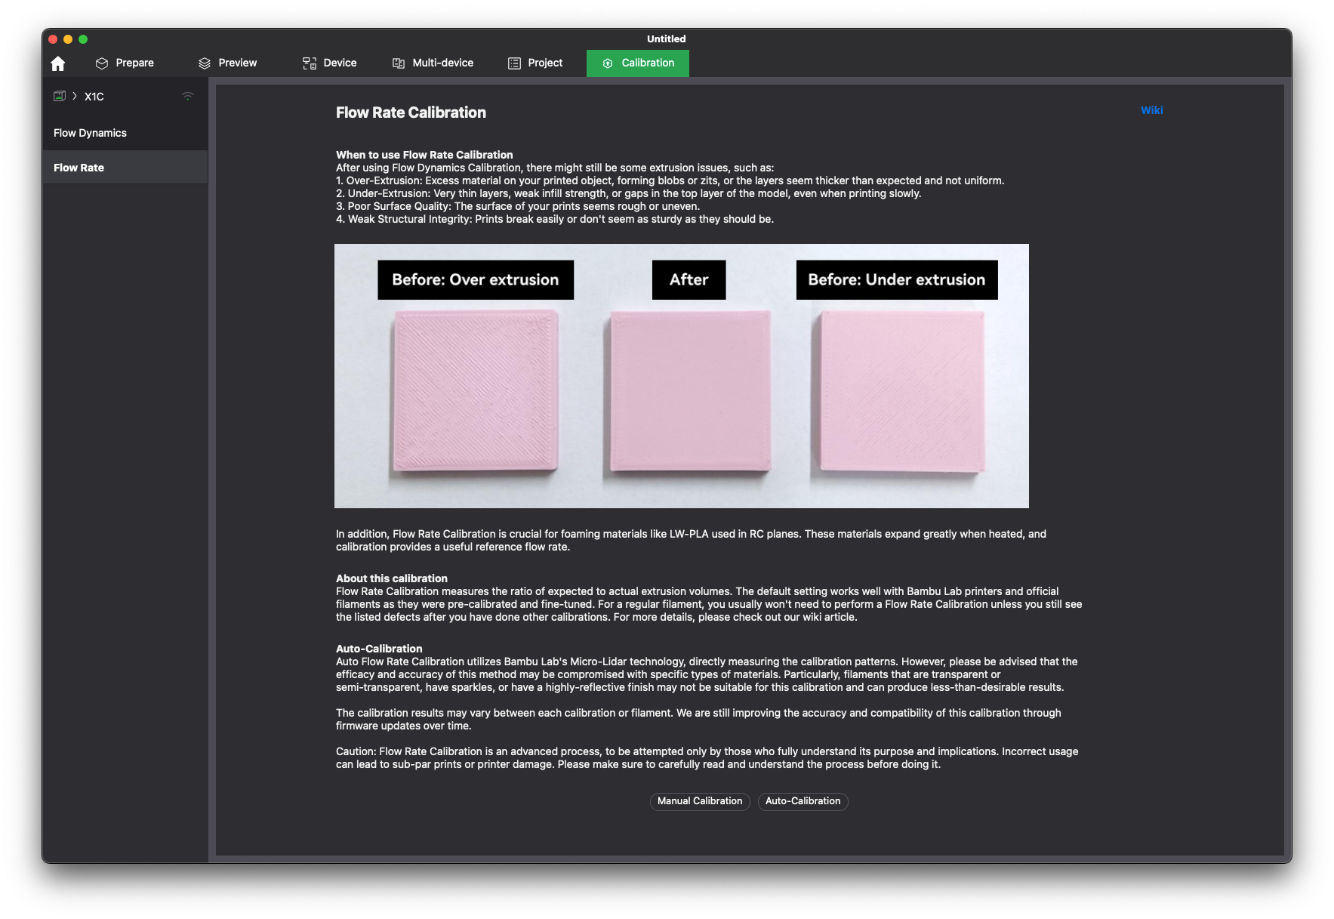Open the X1C printer selector
The width and height of the screenshot is (1334, 919).
pyautogui.click(x=94, y=97)
